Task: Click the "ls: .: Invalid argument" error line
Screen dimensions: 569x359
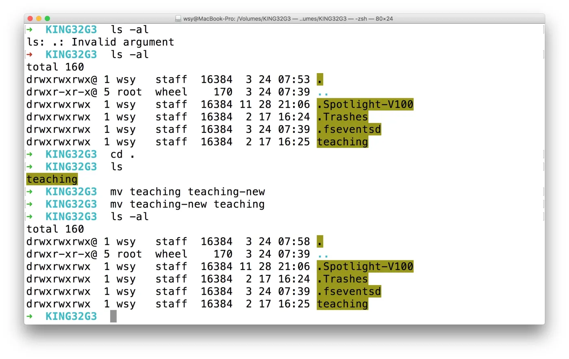Action: tap(100, 42)
